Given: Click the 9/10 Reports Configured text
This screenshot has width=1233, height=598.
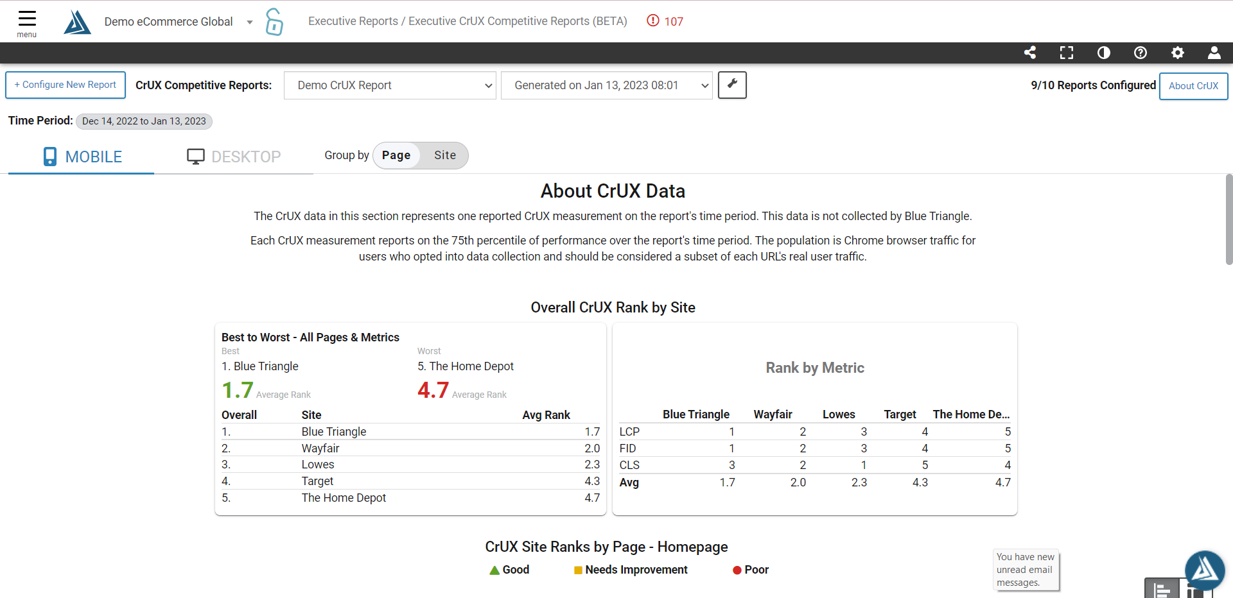Looking at the screenshot, I should point(1093,85).
